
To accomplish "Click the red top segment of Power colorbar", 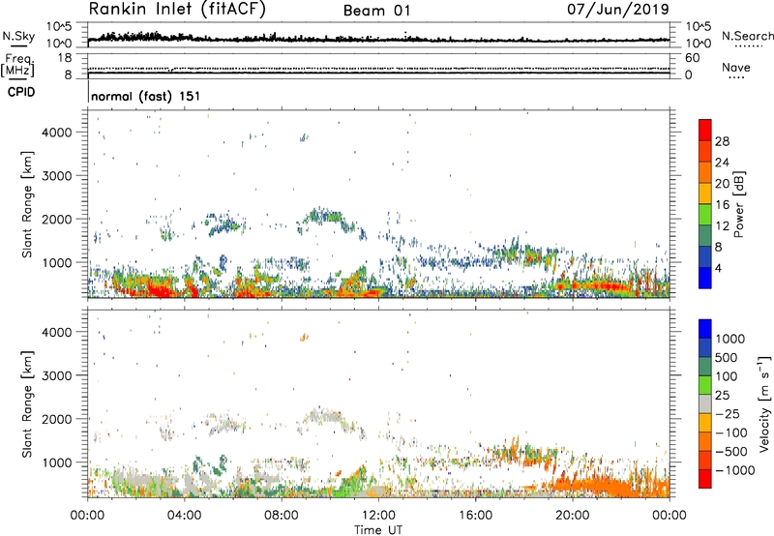I will (x=705, y=130).
